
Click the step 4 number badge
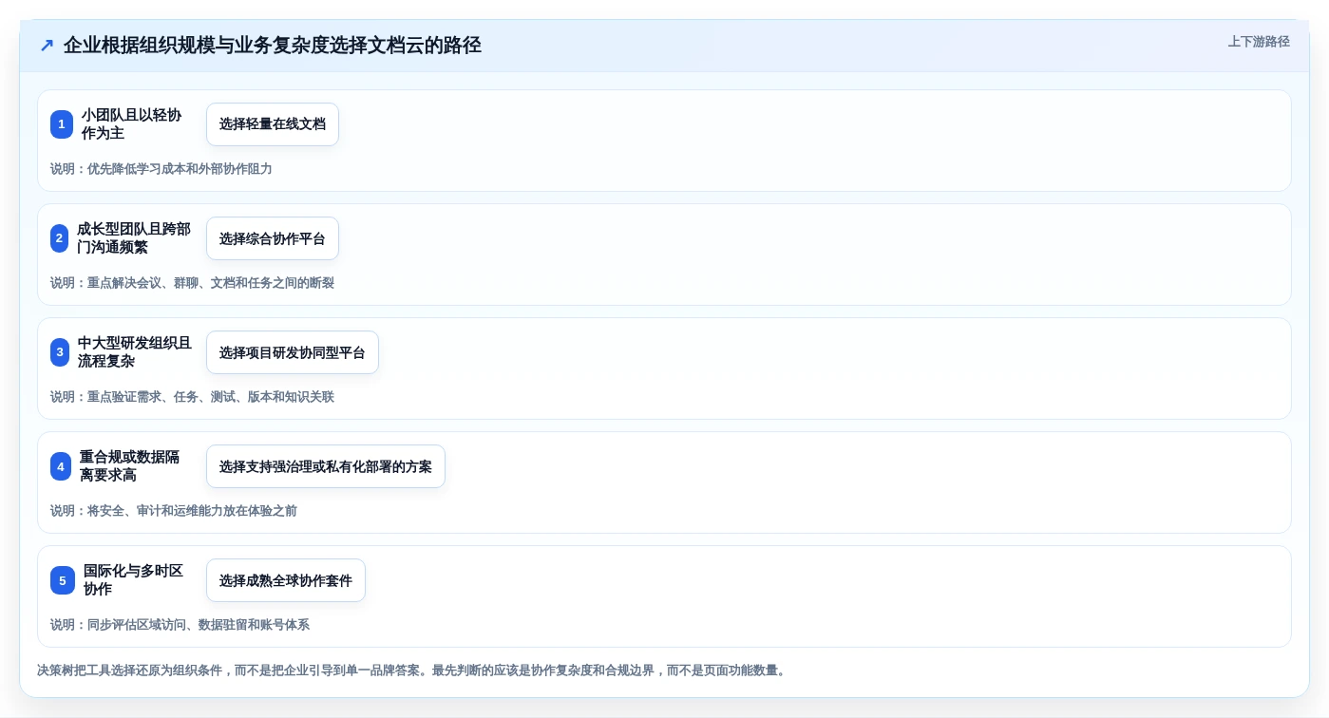(x=61, y=466)
